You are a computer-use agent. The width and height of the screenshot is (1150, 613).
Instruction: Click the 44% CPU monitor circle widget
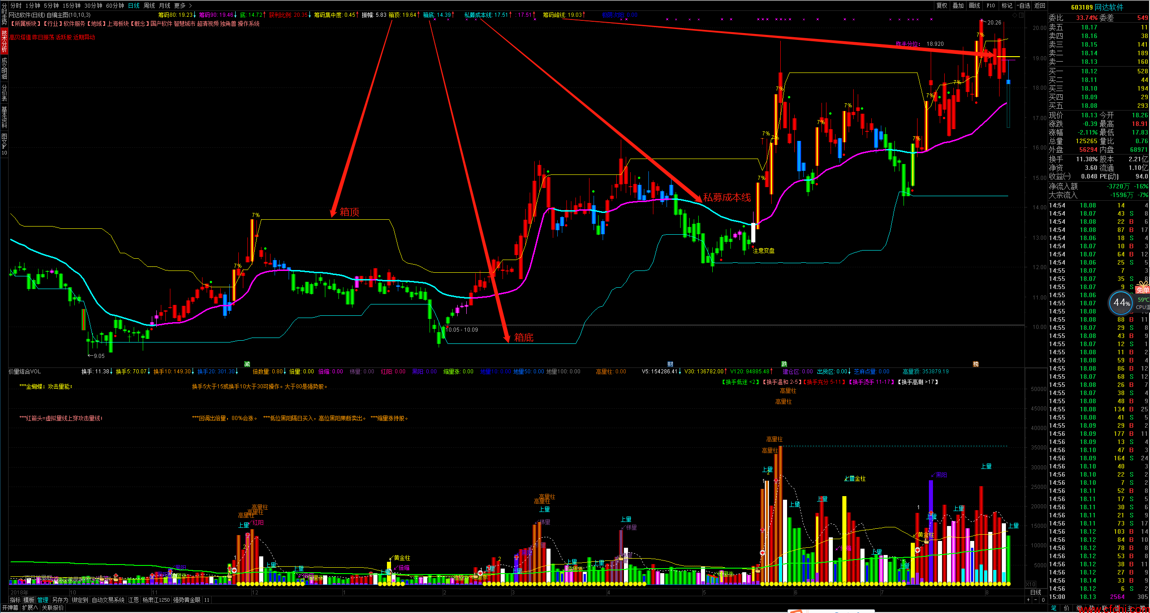tap(1121, 303)
